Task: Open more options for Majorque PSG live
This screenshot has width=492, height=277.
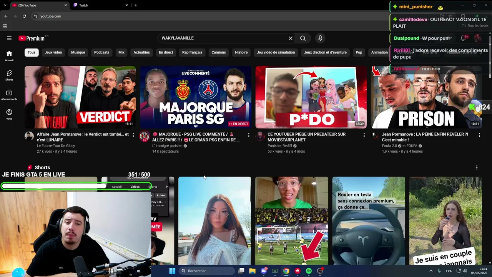Action: pos(249,135)
